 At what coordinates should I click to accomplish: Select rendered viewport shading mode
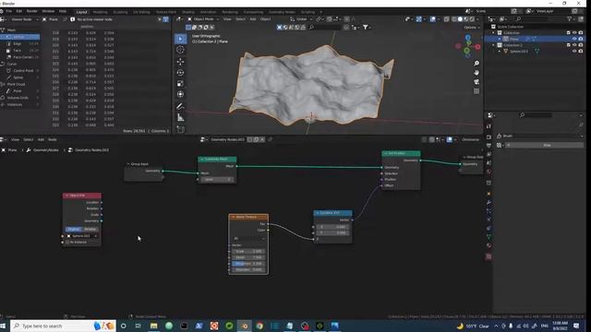pyautogui.click(x=472, y=19)
